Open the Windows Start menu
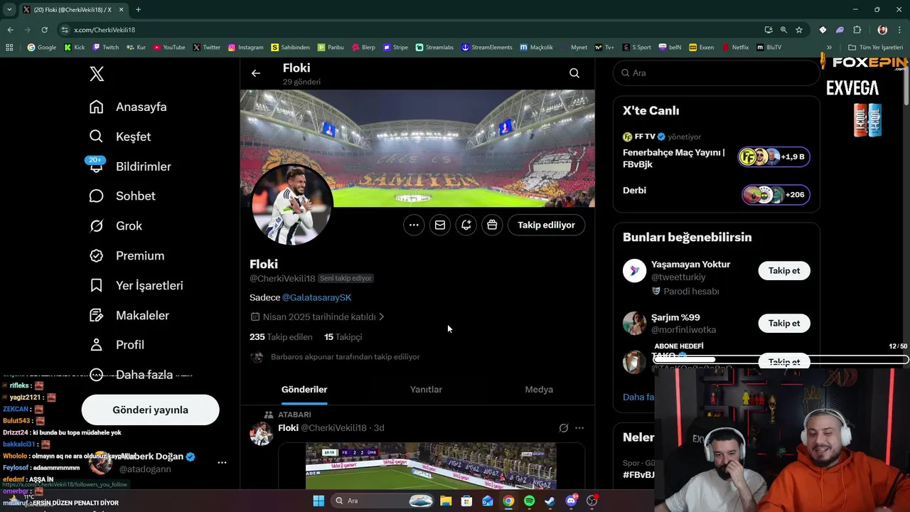This screenshot has width=910, height=512. coord(318,501)
